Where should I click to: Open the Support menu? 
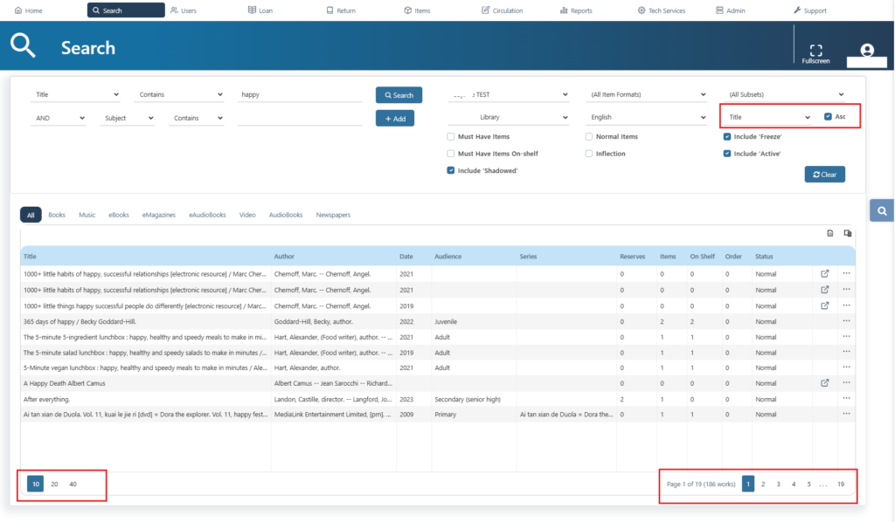810,10
